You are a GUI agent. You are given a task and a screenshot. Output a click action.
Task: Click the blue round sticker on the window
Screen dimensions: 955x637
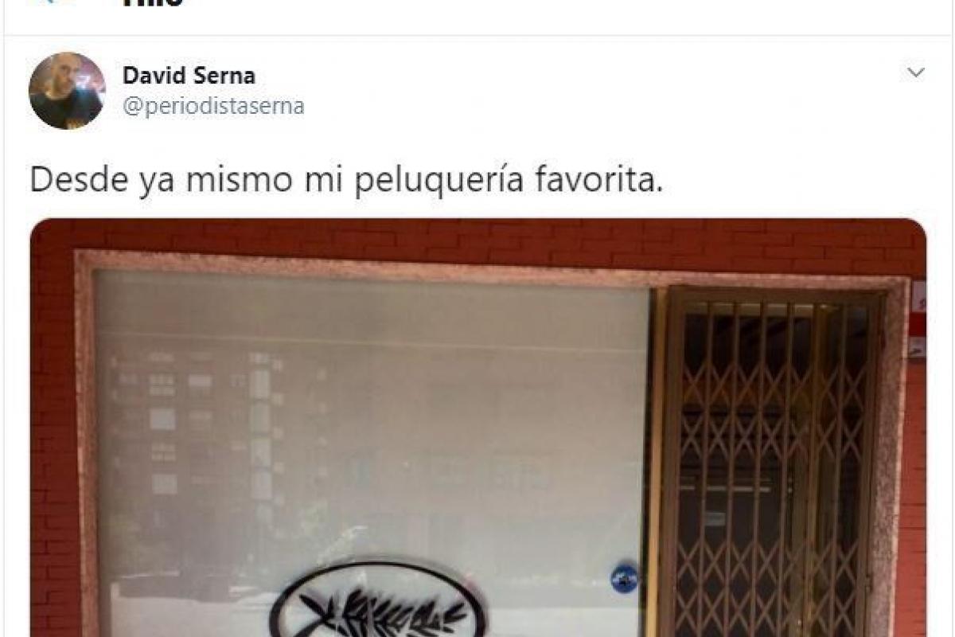624,578
